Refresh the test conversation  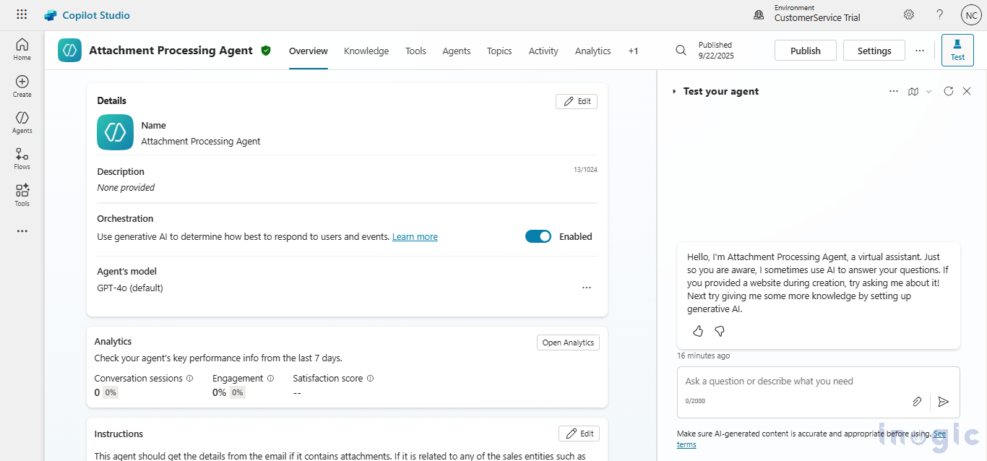(949, 91)
